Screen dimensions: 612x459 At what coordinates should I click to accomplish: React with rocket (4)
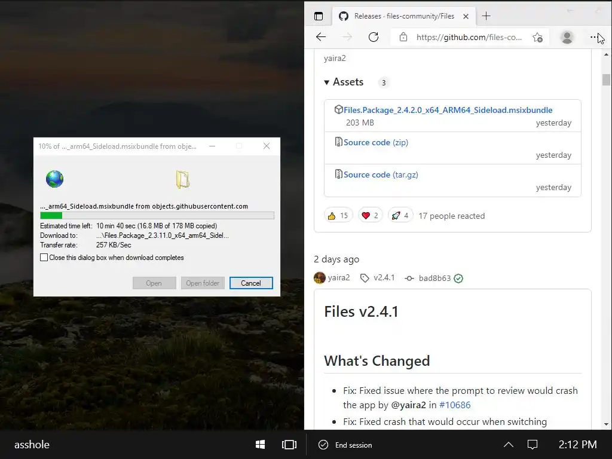(x=400, y=215)
